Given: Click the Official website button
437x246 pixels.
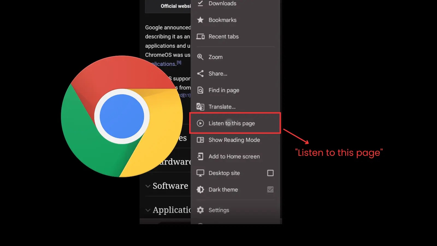Looking at the screenshot, I should tap(177, 6).
